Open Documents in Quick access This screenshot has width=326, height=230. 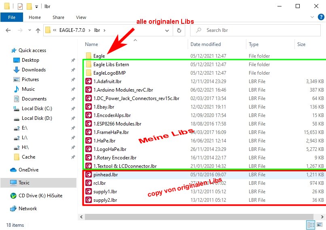[x=34, y=99]
